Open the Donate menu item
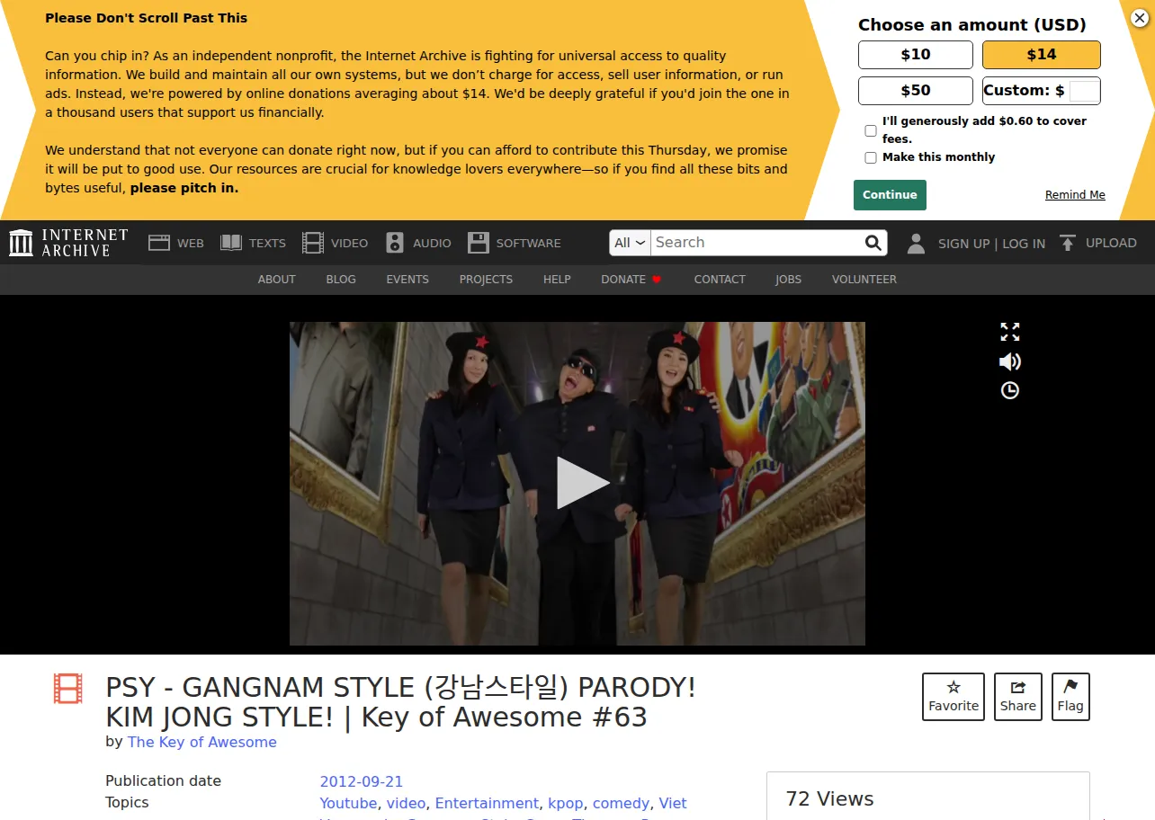 [631, 280]
